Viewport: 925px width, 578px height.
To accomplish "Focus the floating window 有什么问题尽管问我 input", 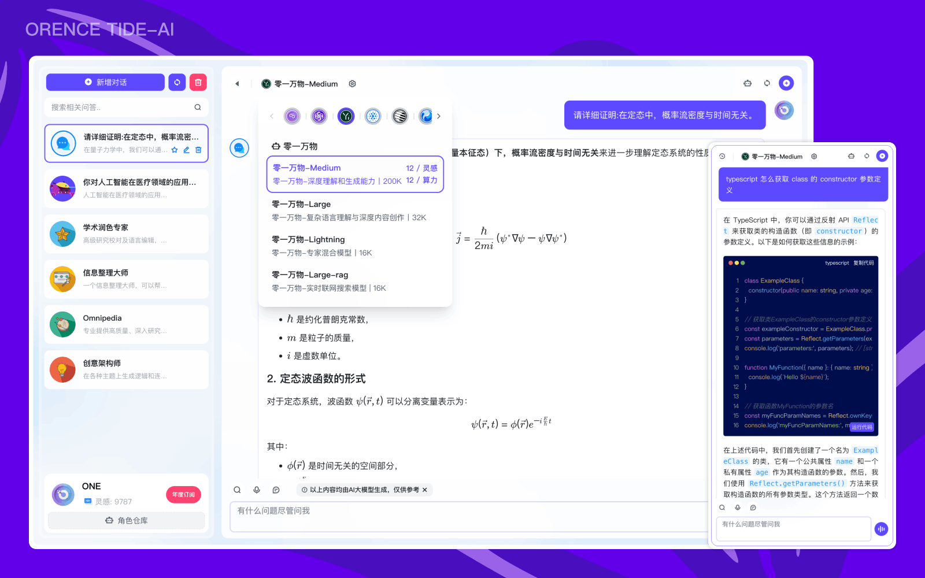I will click(x=794, y=529).
